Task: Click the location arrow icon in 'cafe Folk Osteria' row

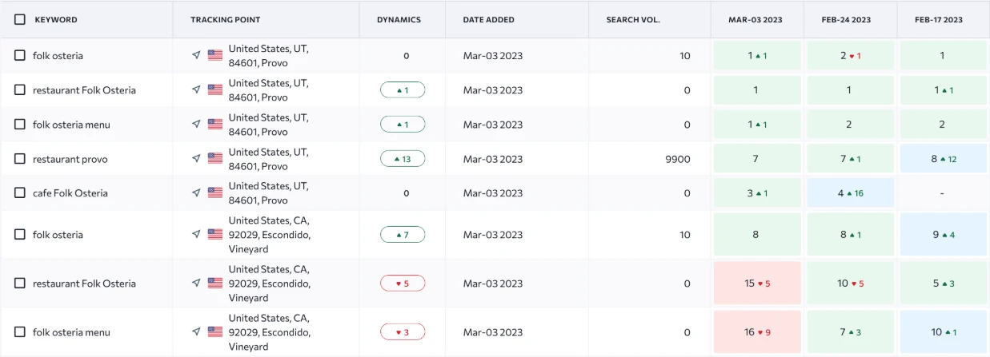Action: [x=196, y=192]
